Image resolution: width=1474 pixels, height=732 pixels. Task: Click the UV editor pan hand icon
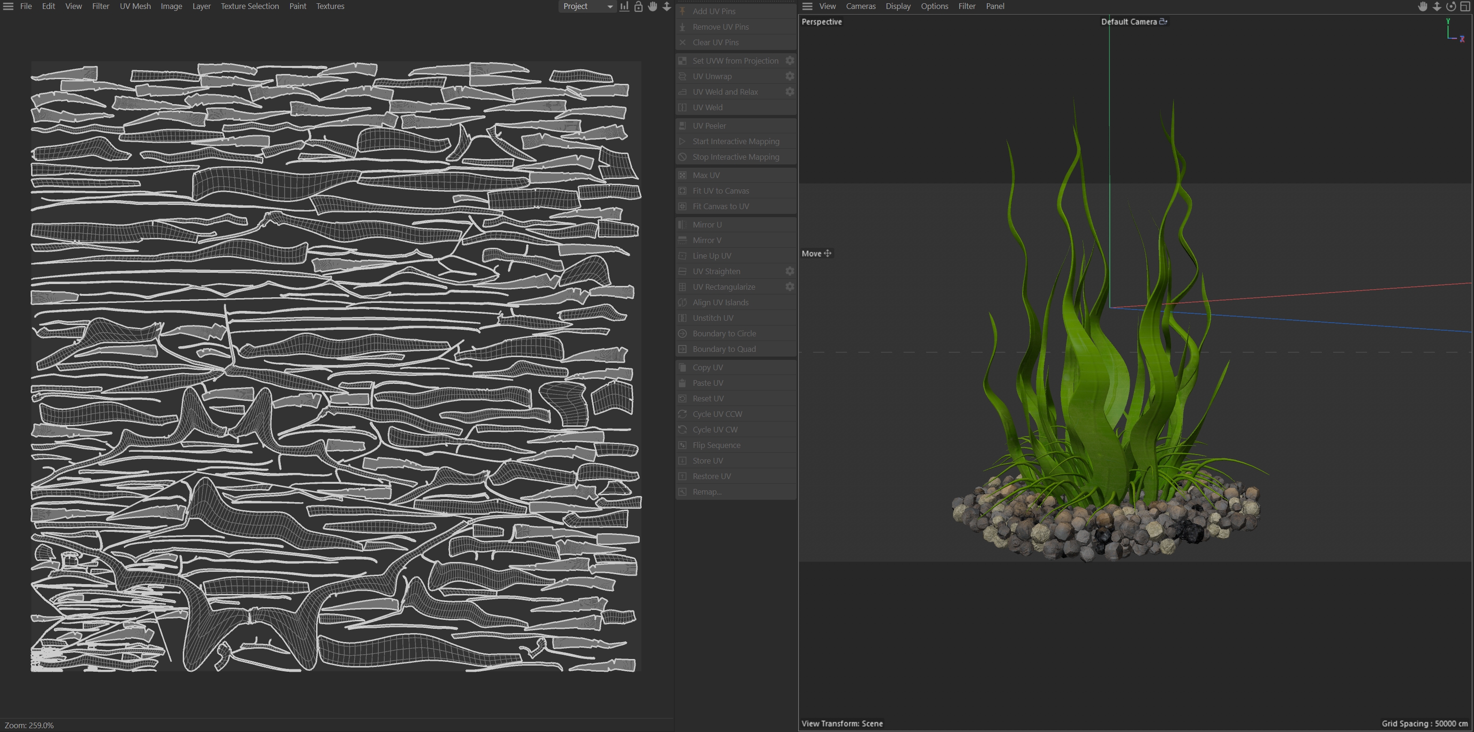point(652,6)
